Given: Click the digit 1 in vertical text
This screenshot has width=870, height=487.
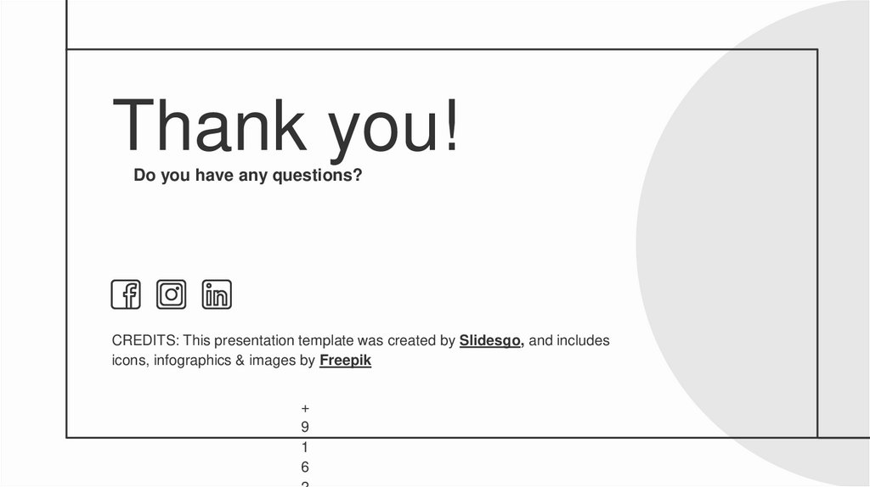Looking at the screenshot, I should 305,447.
